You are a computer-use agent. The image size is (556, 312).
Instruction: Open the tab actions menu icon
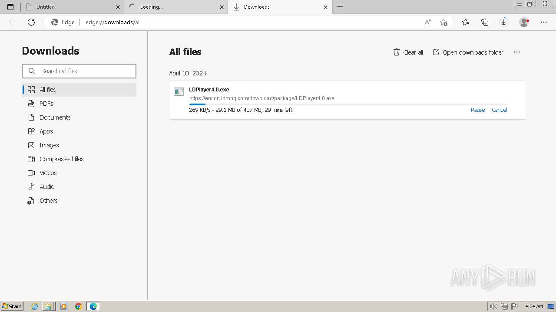click(10, 7)
